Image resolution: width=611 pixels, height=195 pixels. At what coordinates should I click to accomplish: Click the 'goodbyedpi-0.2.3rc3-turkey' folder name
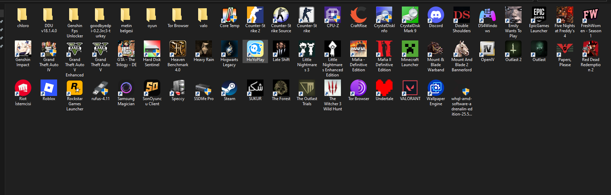(x=100, y=31)
